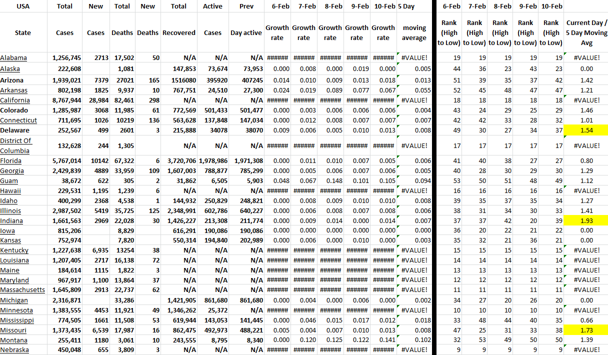Click the Nebraska state link
This screenshot has width=608, height=355.
point(14,350)
